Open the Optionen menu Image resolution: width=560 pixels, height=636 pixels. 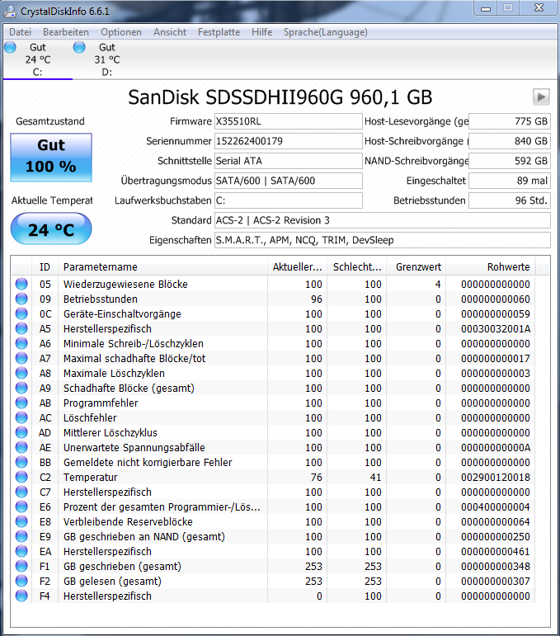coord(121,32)
